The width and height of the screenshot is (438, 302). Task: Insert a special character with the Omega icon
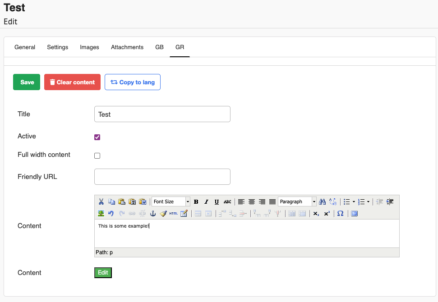point(340,213)
